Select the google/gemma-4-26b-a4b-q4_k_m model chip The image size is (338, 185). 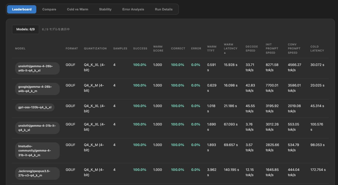click(x=37, y=89)
